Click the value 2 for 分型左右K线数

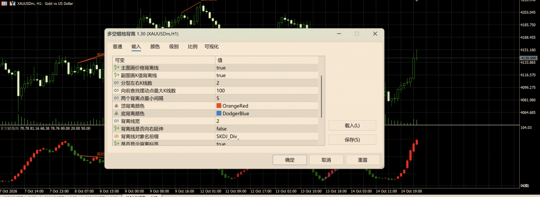(218, 83)
